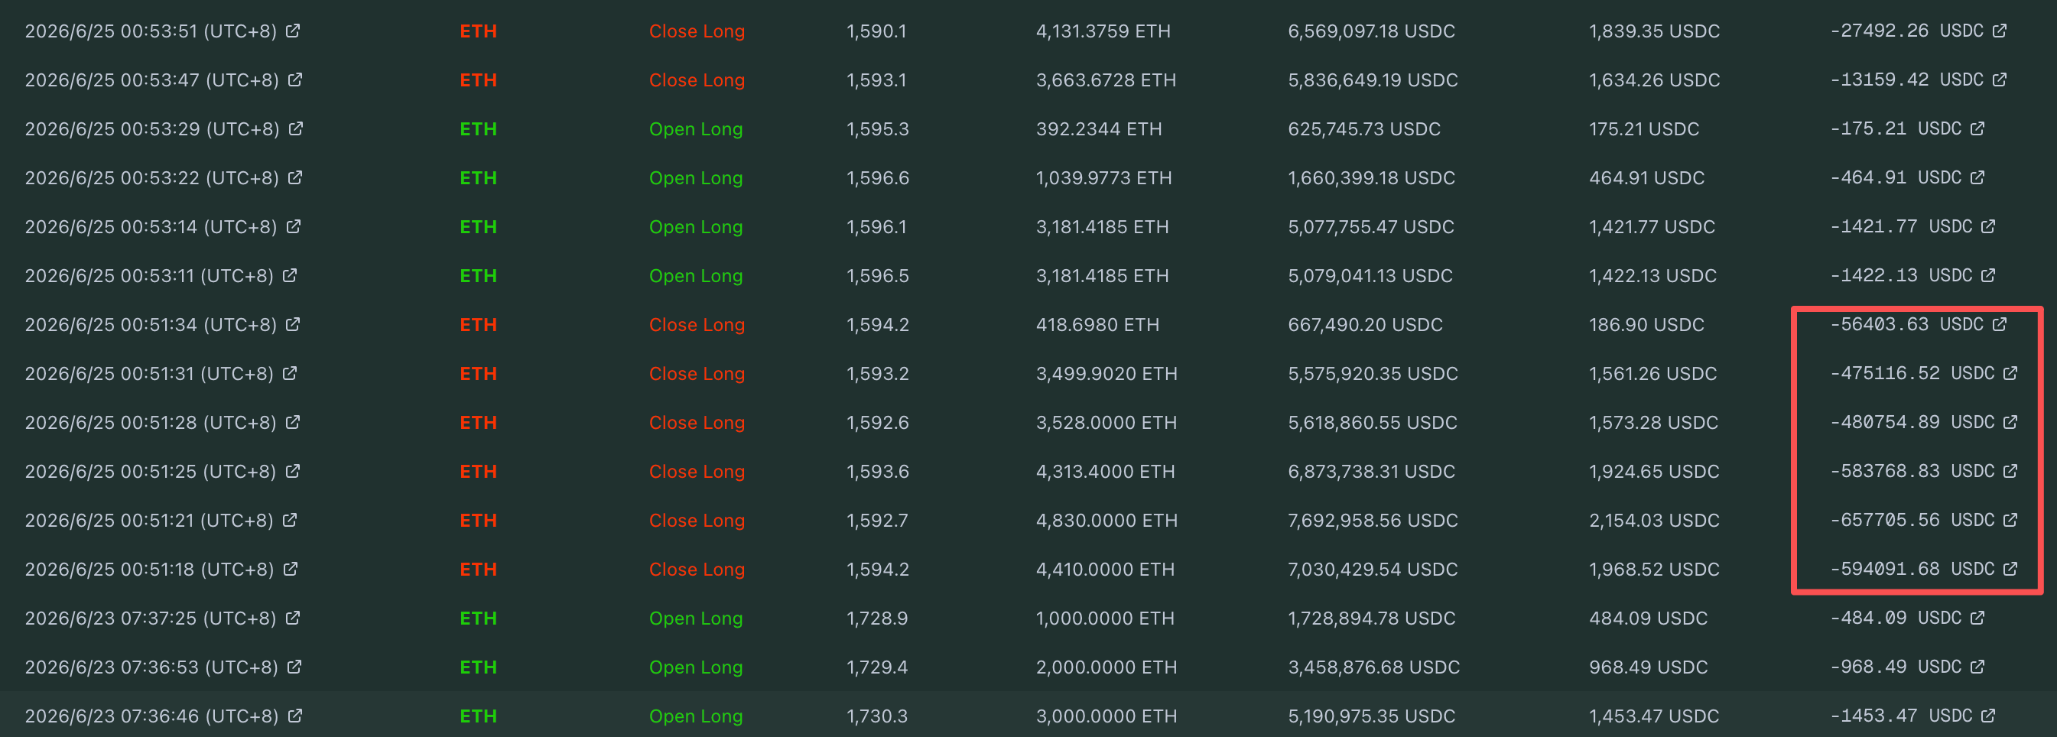This screenshot has height=737, width=2057.
Task: Open link icon next to -484.09 USDC
Action: tap(1978, 618)
